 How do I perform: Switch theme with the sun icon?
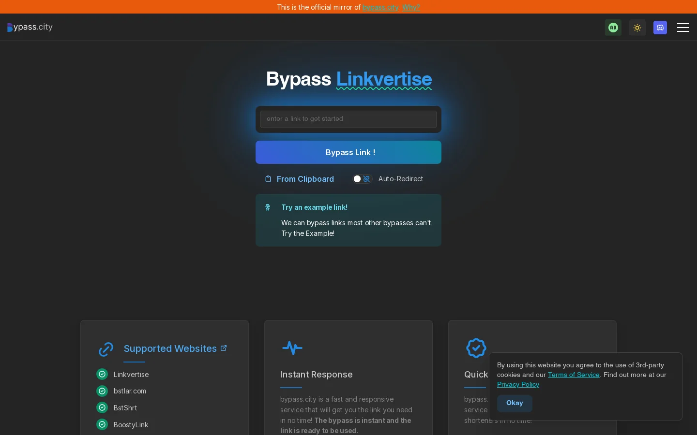point(637,28)
